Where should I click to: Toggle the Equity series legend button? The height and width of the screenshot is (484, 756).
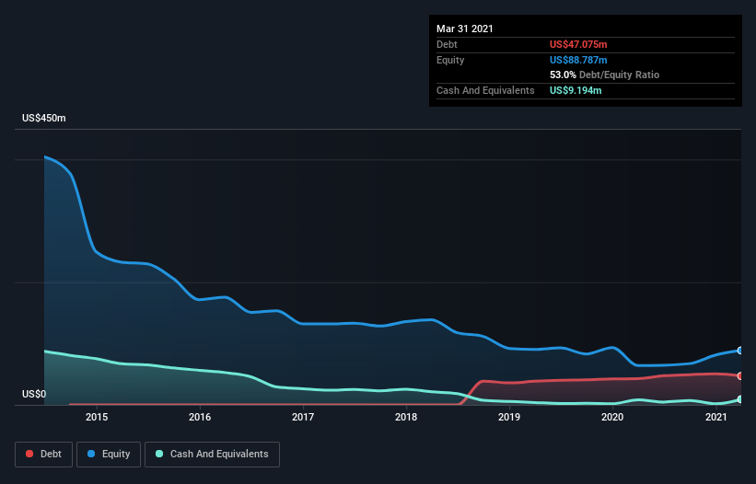point(109,455)
